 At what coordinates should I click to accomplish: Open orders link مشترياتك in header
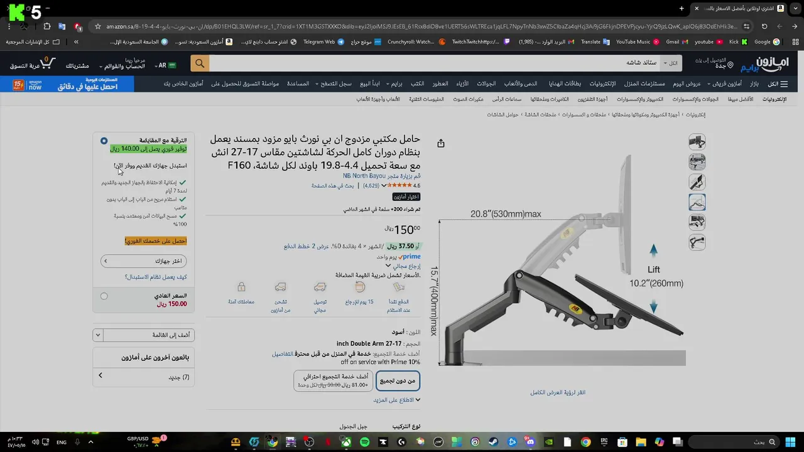(x=77, y=65)
